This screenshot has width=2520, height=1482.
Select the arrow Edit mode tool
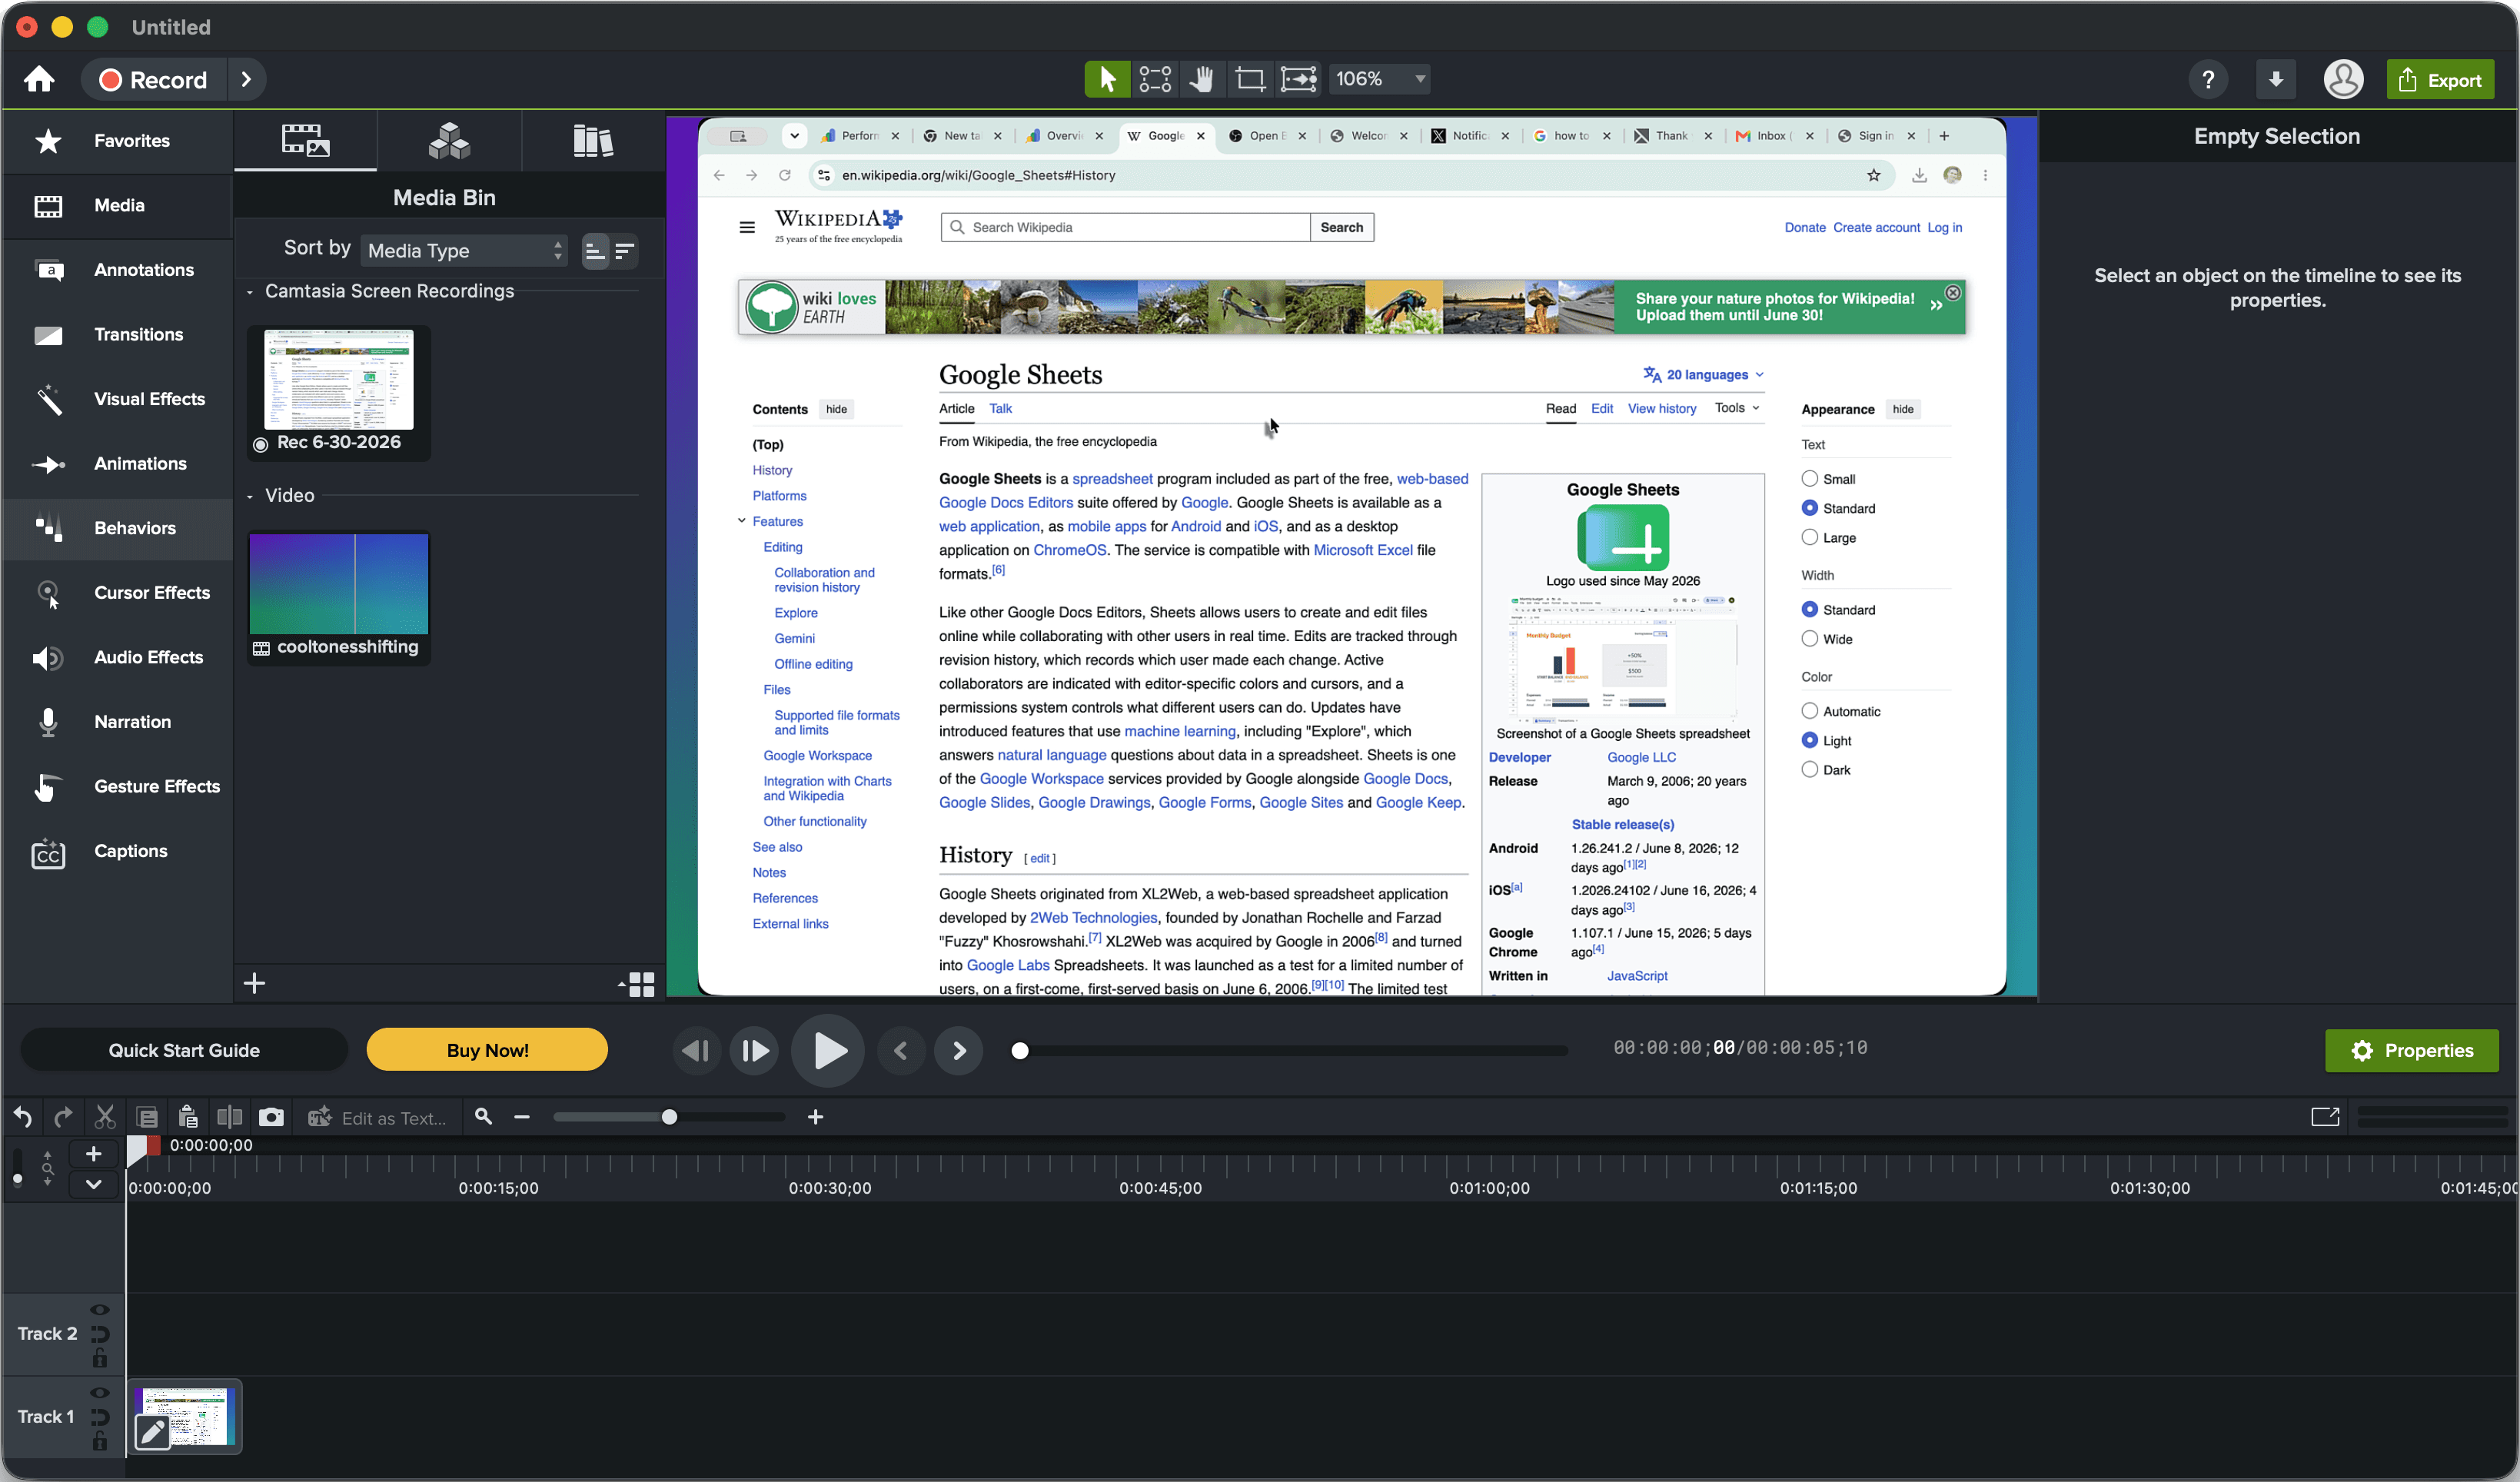click(1107, 79)
